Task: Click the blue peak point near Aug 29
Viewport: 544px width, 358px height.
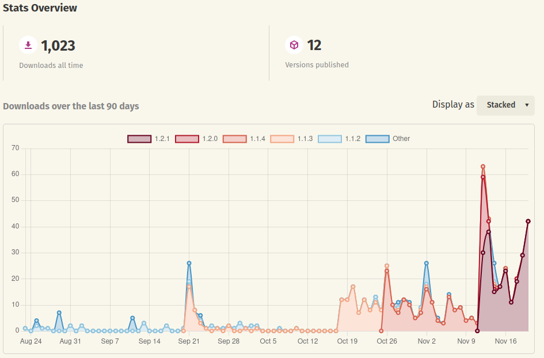Action: [59, 313]
